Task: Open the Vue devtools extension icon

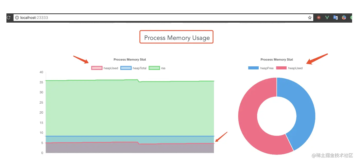Action: tap(327, 18)
